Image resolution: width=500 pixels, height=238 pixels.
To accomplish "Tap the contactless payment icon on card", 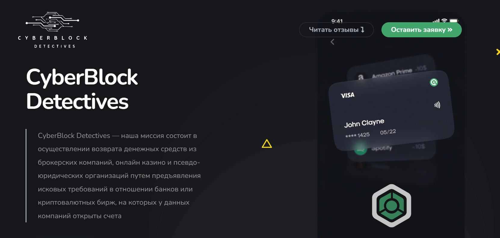I will click(437, 105).
